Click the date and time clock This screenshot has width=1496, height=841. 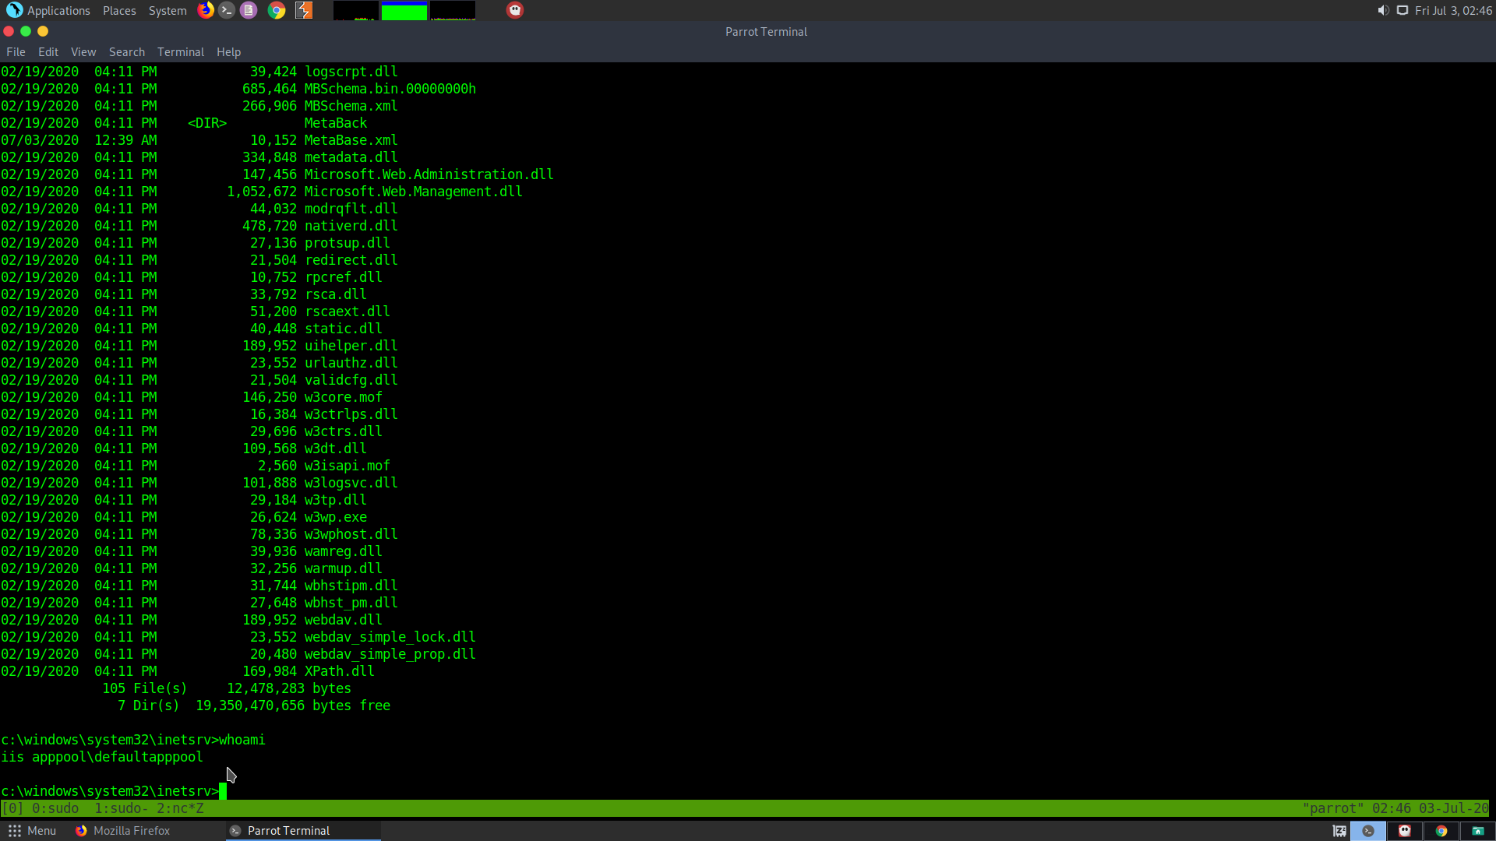tap(1453, 10)
